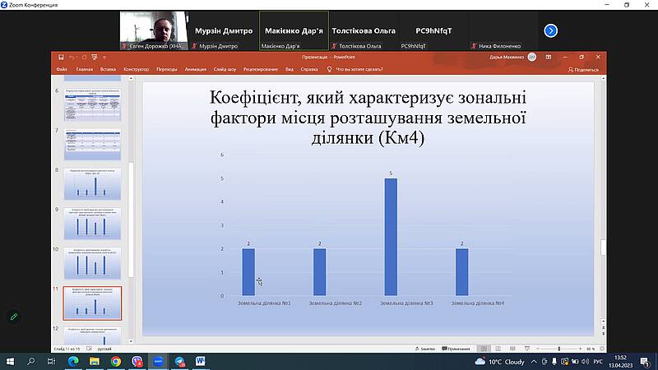Toggle the Примечания comments pane
658x370 pixels.
[458, 349]
